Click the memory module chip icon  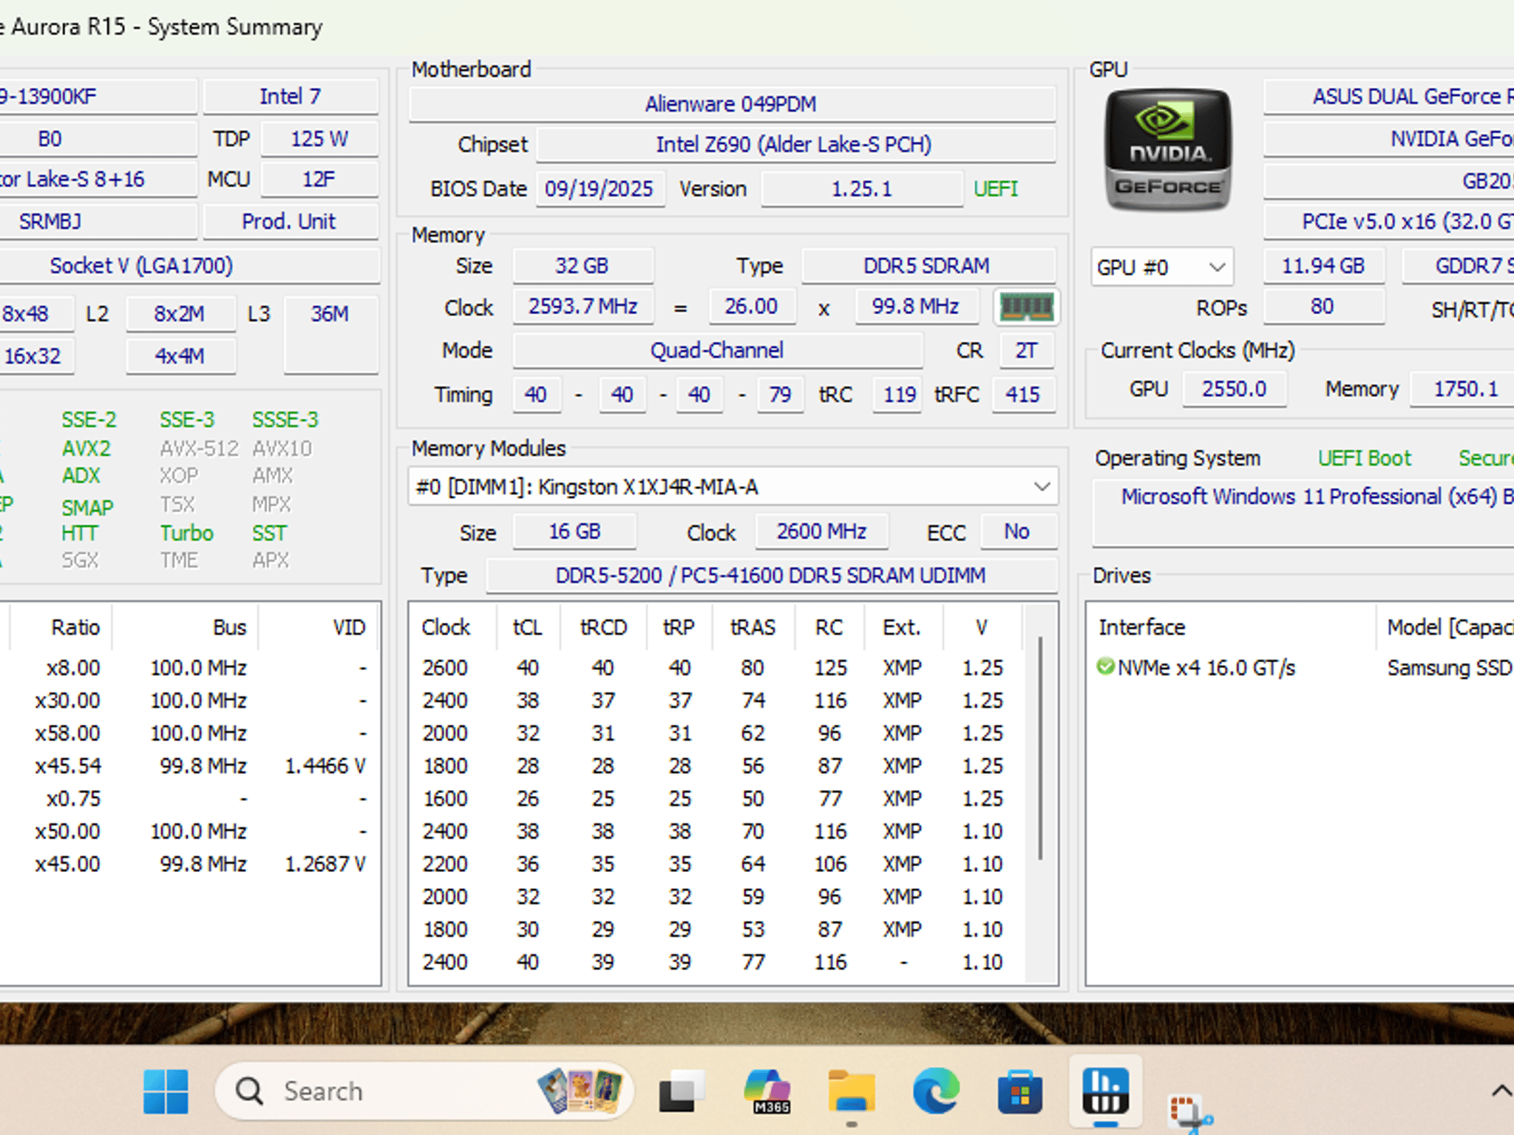coord(1026,307)
